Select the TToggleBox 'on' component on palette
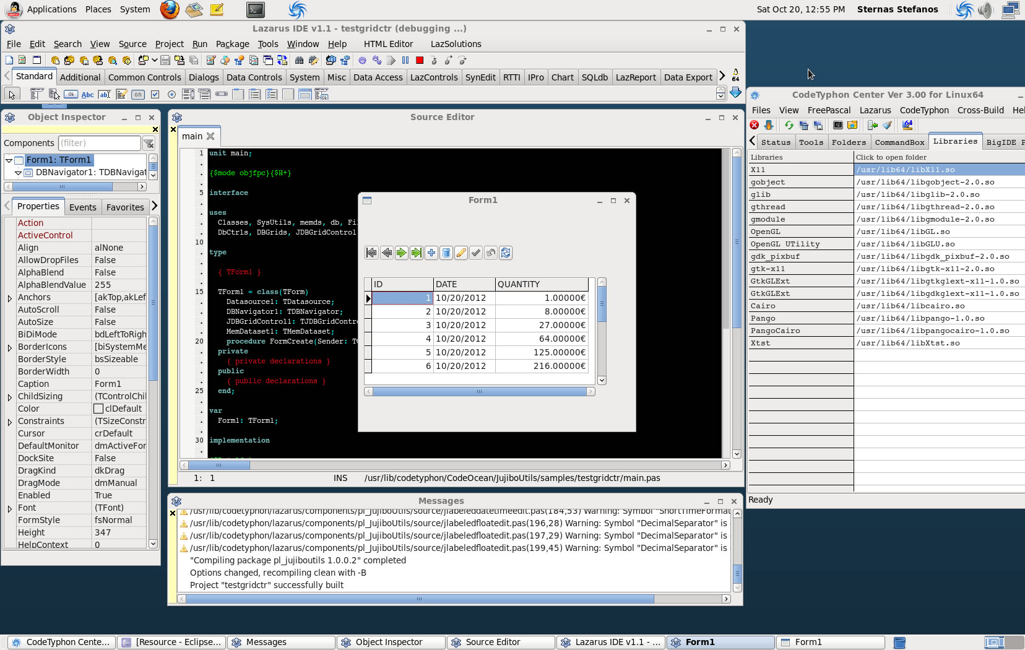This screenshot has width=1025, height=650. (x=138, y=94)
